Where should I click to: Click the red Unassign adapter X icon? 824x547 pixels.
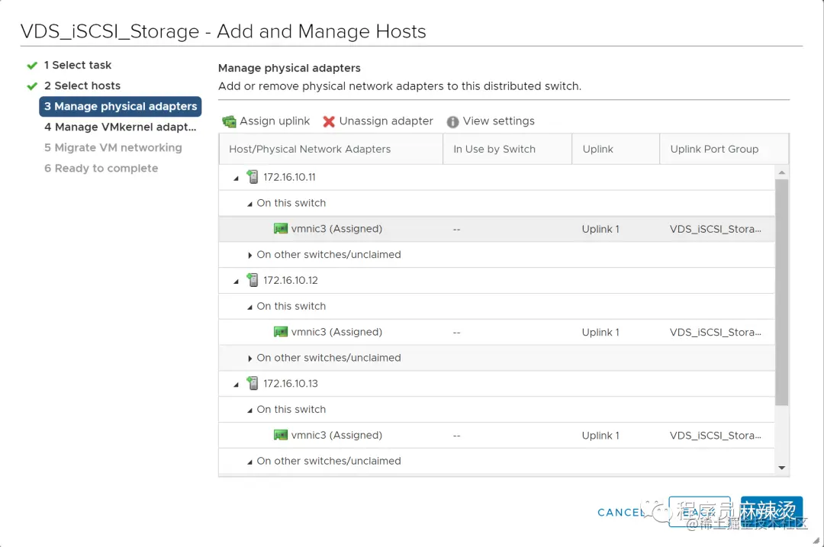tap(329, 121)
